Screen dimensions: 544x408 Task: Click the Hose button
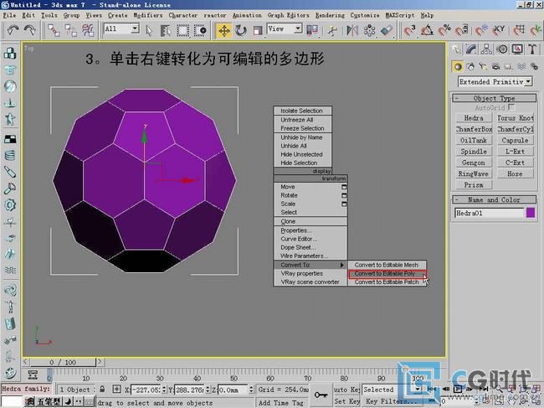point(516,173)
